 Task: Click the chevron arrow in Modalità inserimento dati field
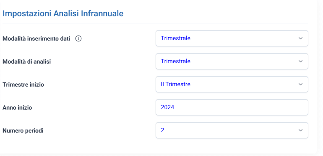tap(300, 38)
